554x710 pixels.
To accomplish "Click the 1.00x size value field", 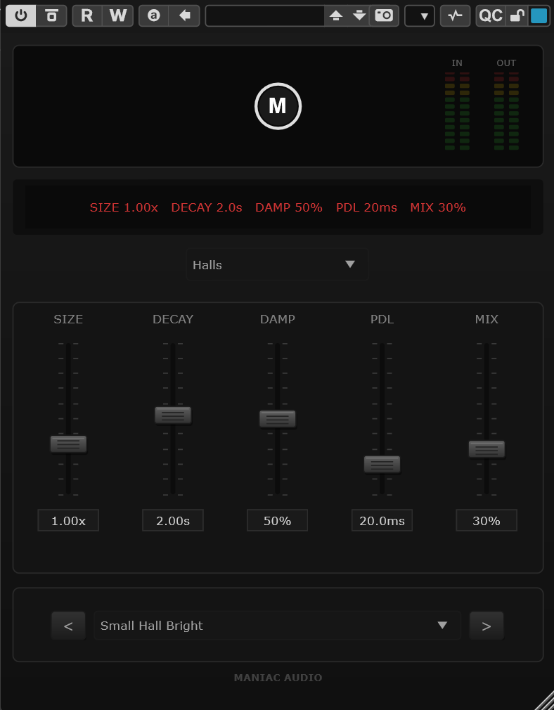I will [68, 520].
